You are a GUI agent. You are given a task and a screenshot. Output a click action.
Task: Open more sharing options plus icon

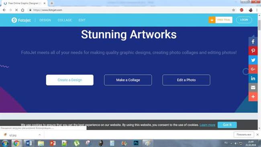pyautogui.click(x=253, y=97)
